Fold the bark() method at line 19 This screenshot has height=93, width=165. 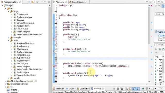58,49
